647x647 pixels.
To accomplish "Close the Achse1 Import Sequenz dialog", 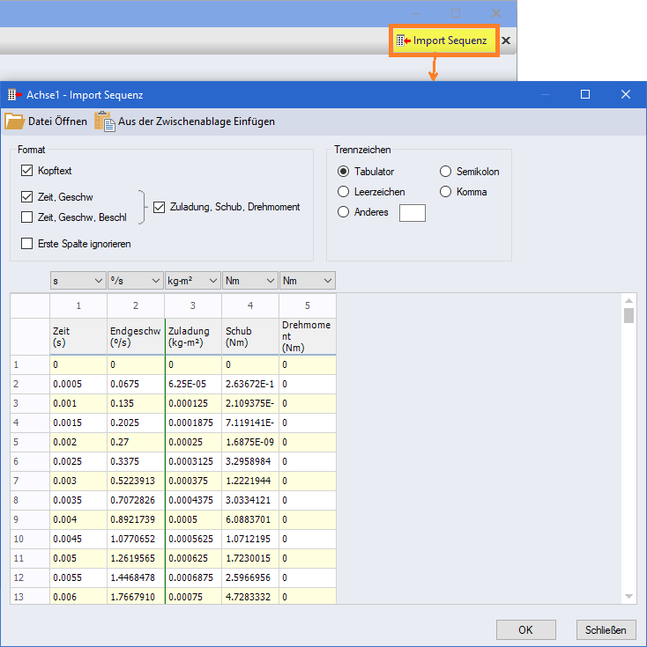I will coord(626,94).
